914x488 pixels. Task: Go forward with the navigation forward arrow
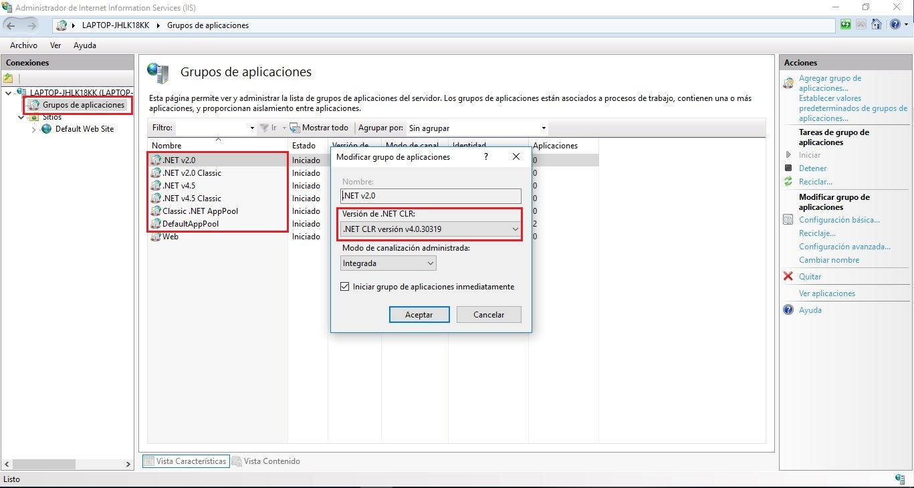click(31, 25)
